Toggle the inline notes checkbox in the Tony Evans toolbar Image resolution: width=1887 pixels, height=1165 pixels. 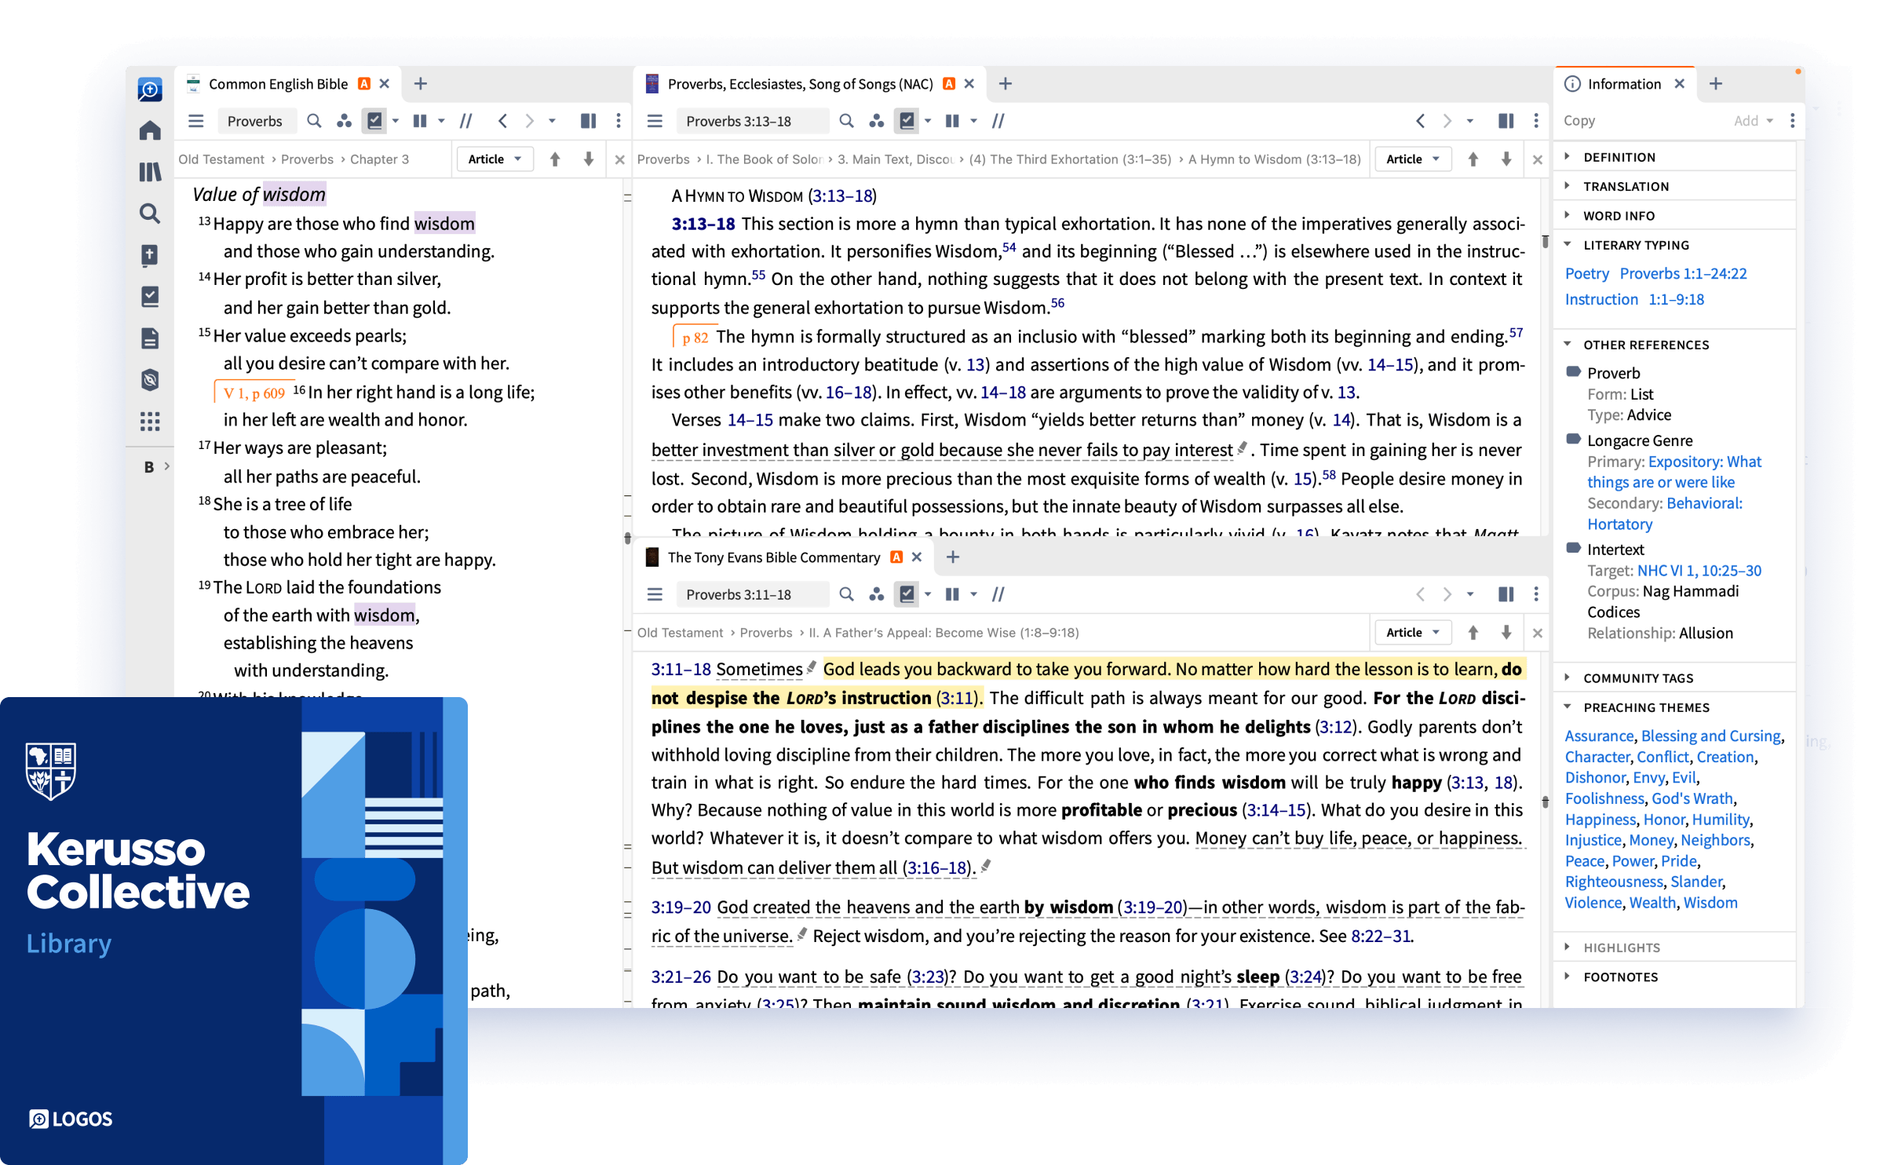coord(907,594)
